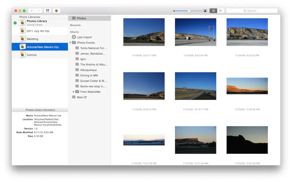The image size is (292, 182).
Task: Click inside the Search field
Action: [252, 11]
